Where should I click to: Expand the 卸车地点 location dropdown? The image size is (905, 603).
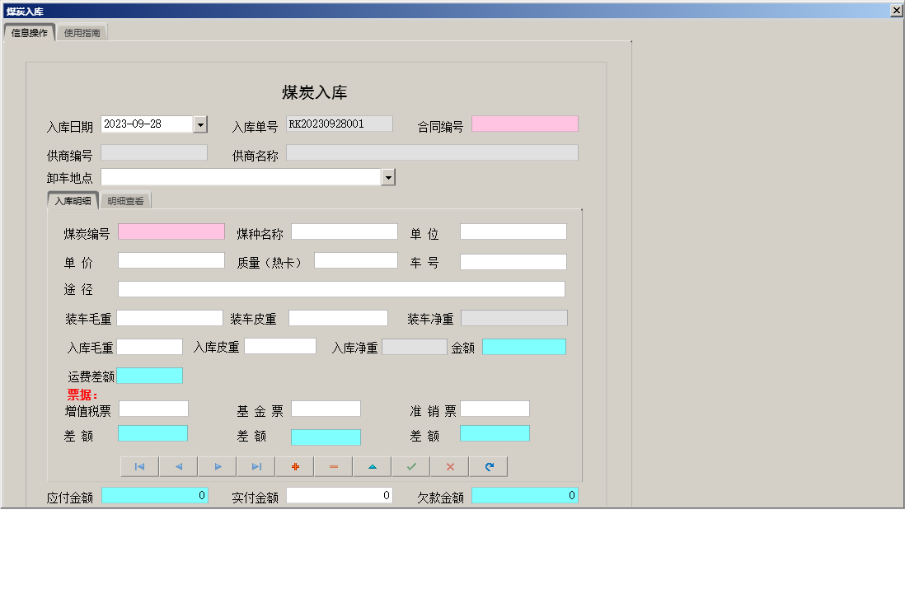[387, 176]
